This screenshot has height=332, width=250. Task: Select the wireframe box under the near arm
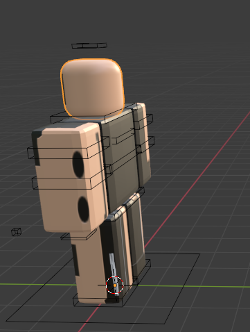coord(78,235)
